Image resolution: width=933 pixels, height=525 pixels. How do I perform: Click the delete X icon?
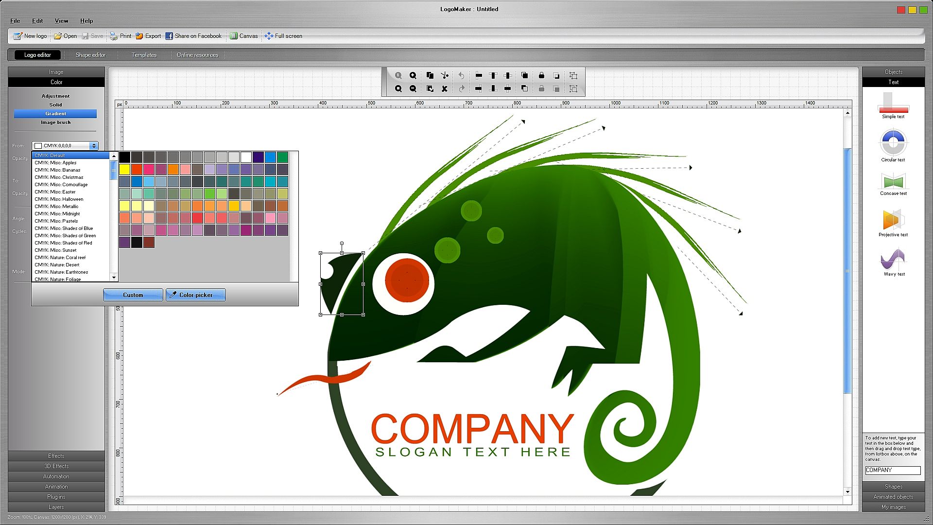(x=444, y=88)
